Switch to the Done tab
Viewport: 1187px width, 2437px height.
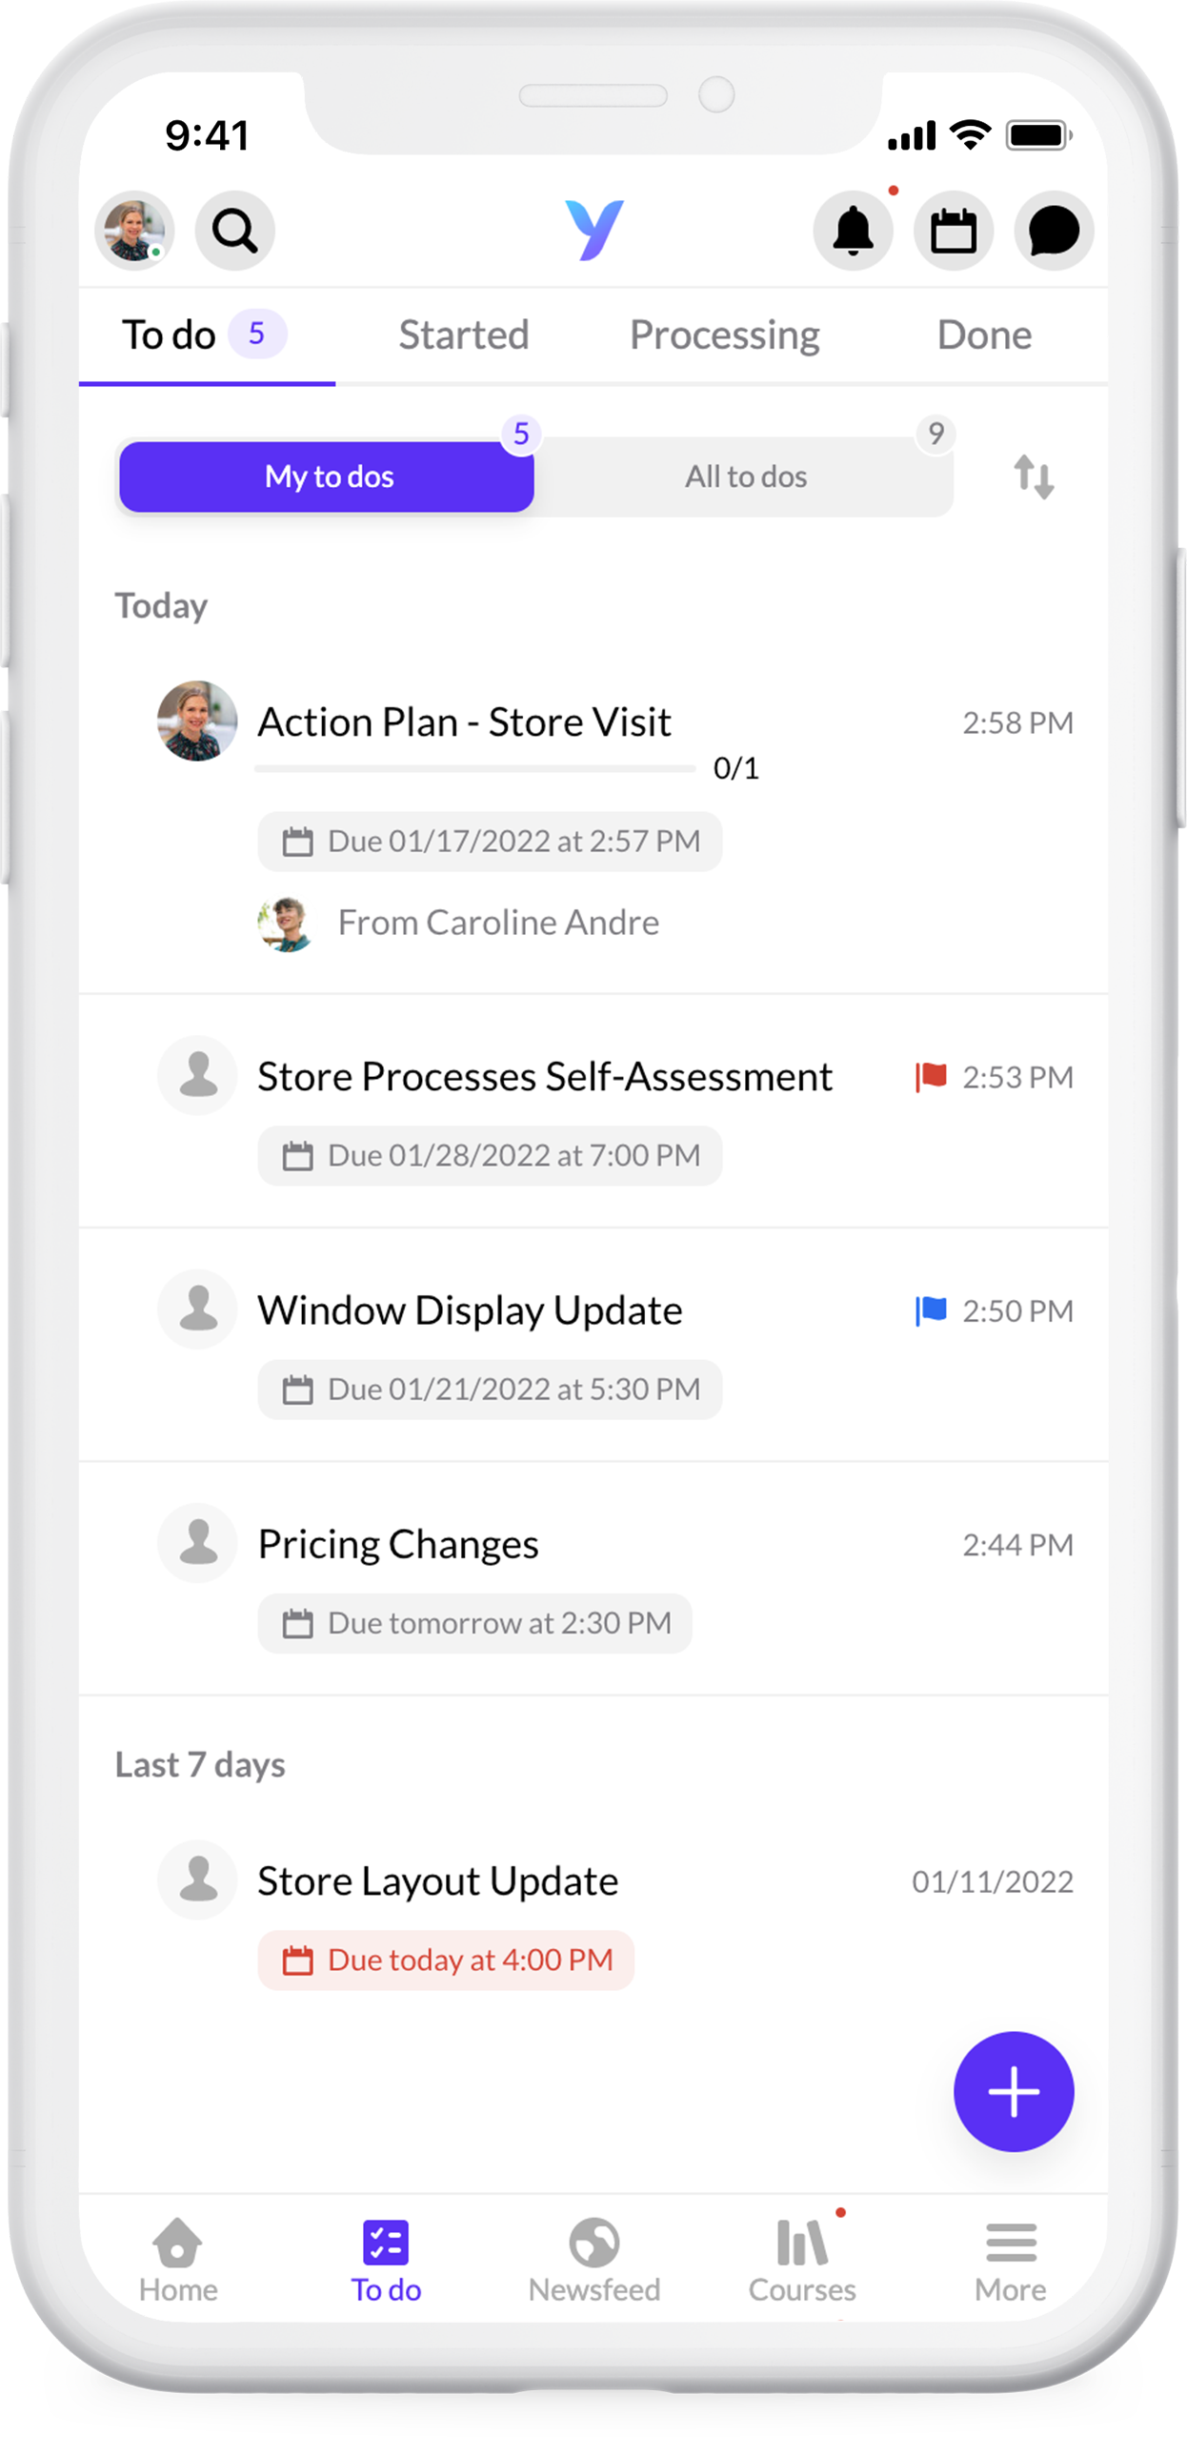[984, 335]
